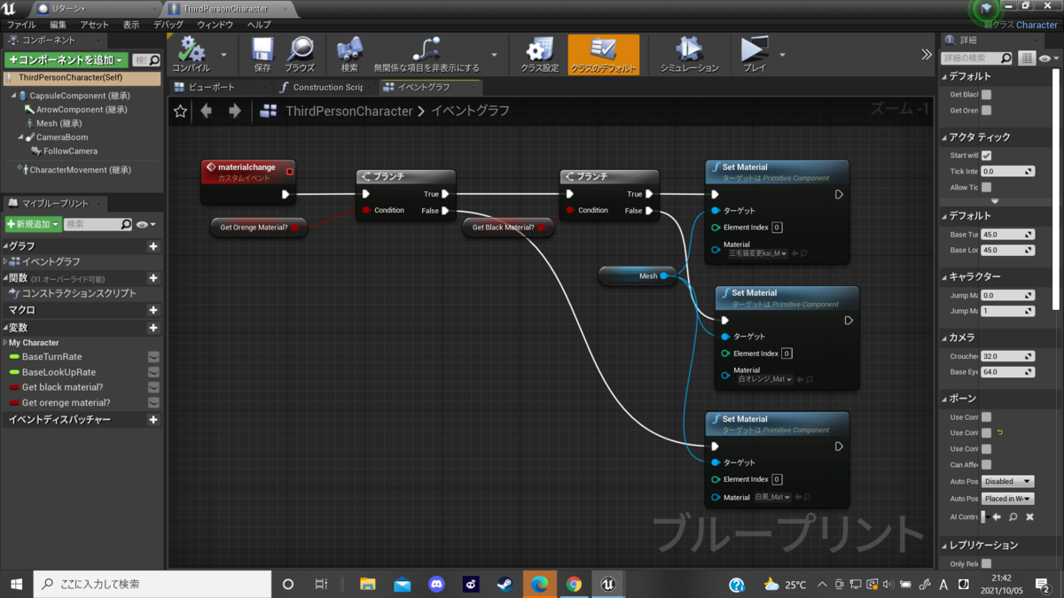Toggle Allow Tick checkbox
The height and width of the screenshot is (598, 1064).
986,187
